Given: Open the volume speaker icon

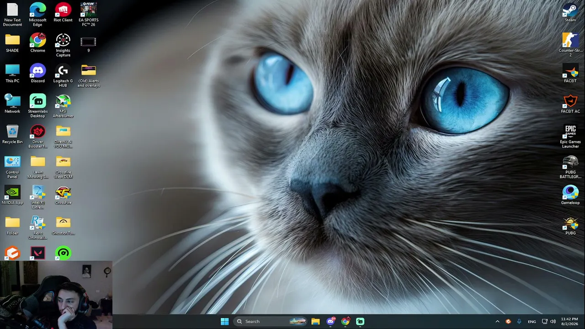Looking at the screenshot, I should pyautogui.click(x=553, y=321).
